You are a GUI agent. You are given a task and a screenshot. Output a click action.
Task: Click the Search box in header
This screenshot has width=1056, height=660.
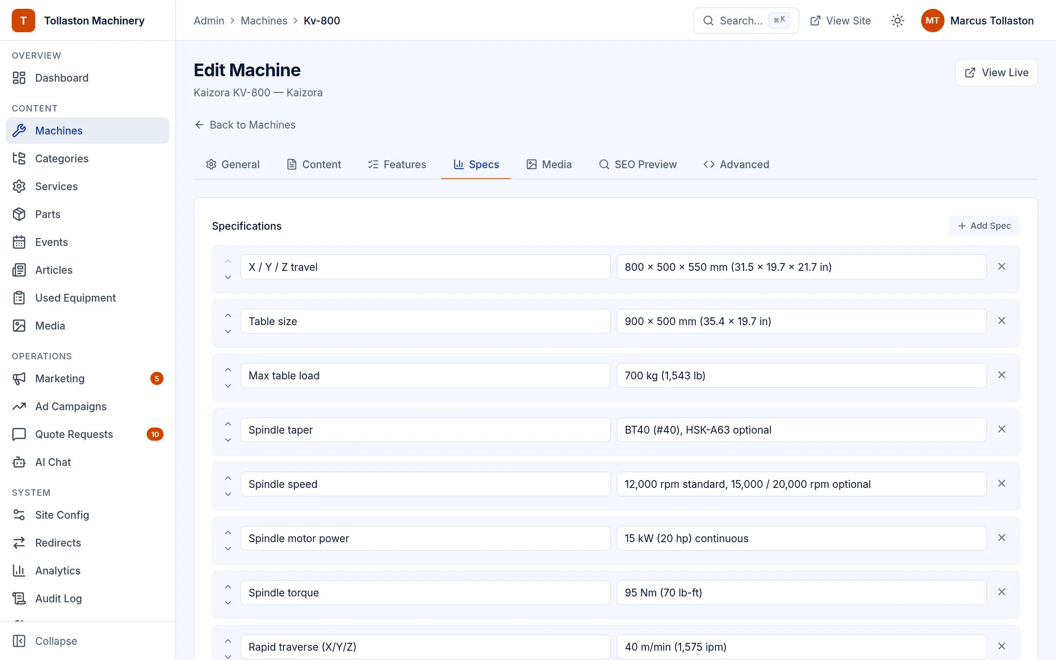(x=746, y=21)
